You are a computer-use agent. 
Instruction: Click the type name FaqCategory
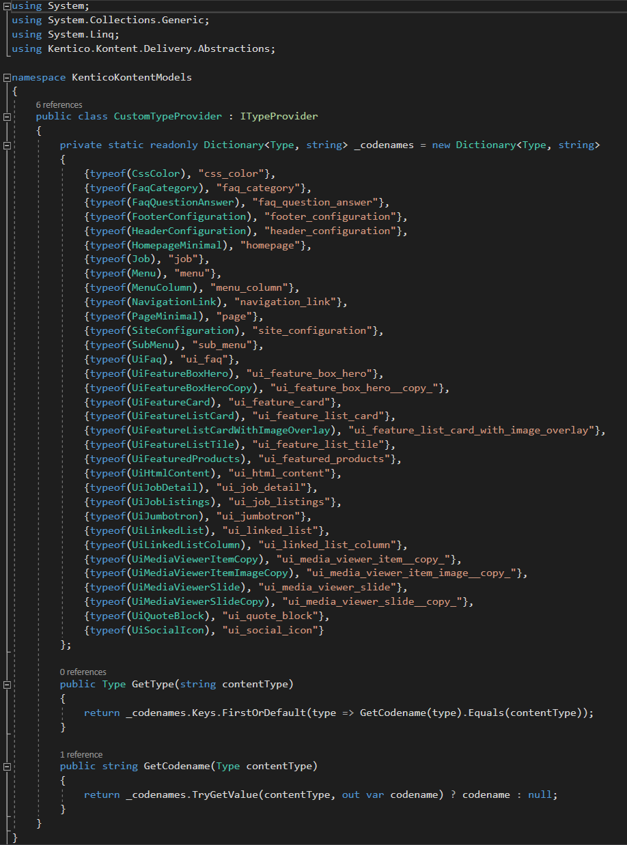(x=165, y=188)
